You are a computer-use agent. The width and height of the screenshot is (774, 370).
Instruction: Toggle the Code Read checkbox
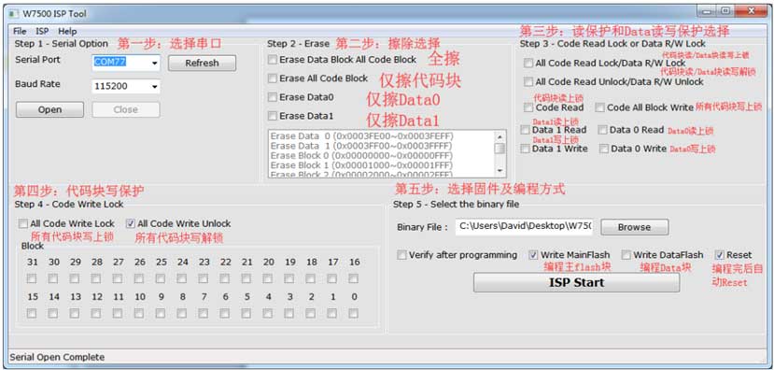528,107
